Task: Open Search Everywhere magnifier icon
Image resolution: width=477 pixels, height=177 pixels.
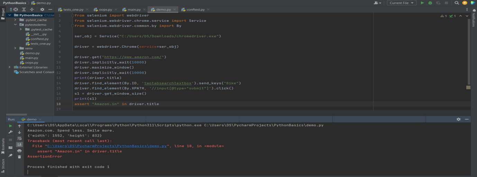Action: [457, 3]
